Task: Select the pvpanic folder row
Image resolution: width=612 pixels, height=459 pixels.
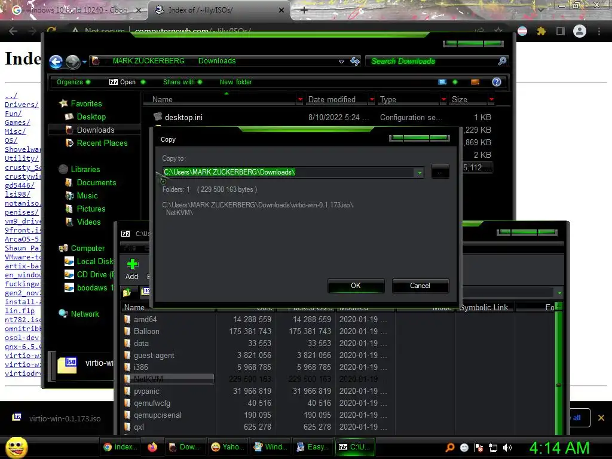Action: (146, 391)
